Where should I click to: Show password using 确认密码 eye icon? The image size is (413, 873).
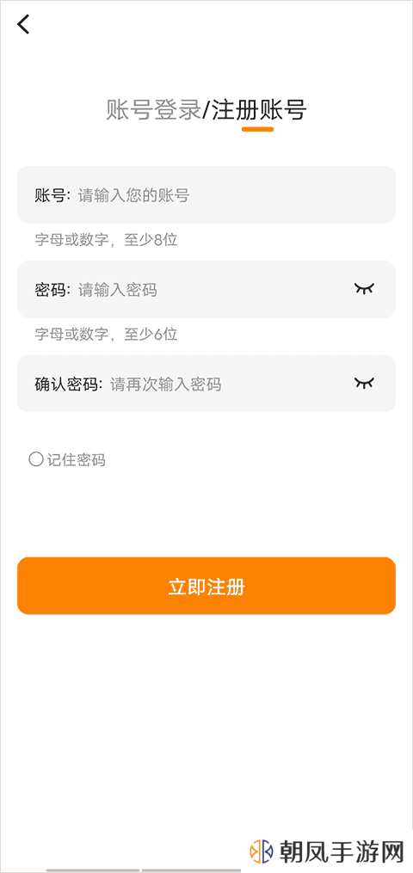pos(365,383)
